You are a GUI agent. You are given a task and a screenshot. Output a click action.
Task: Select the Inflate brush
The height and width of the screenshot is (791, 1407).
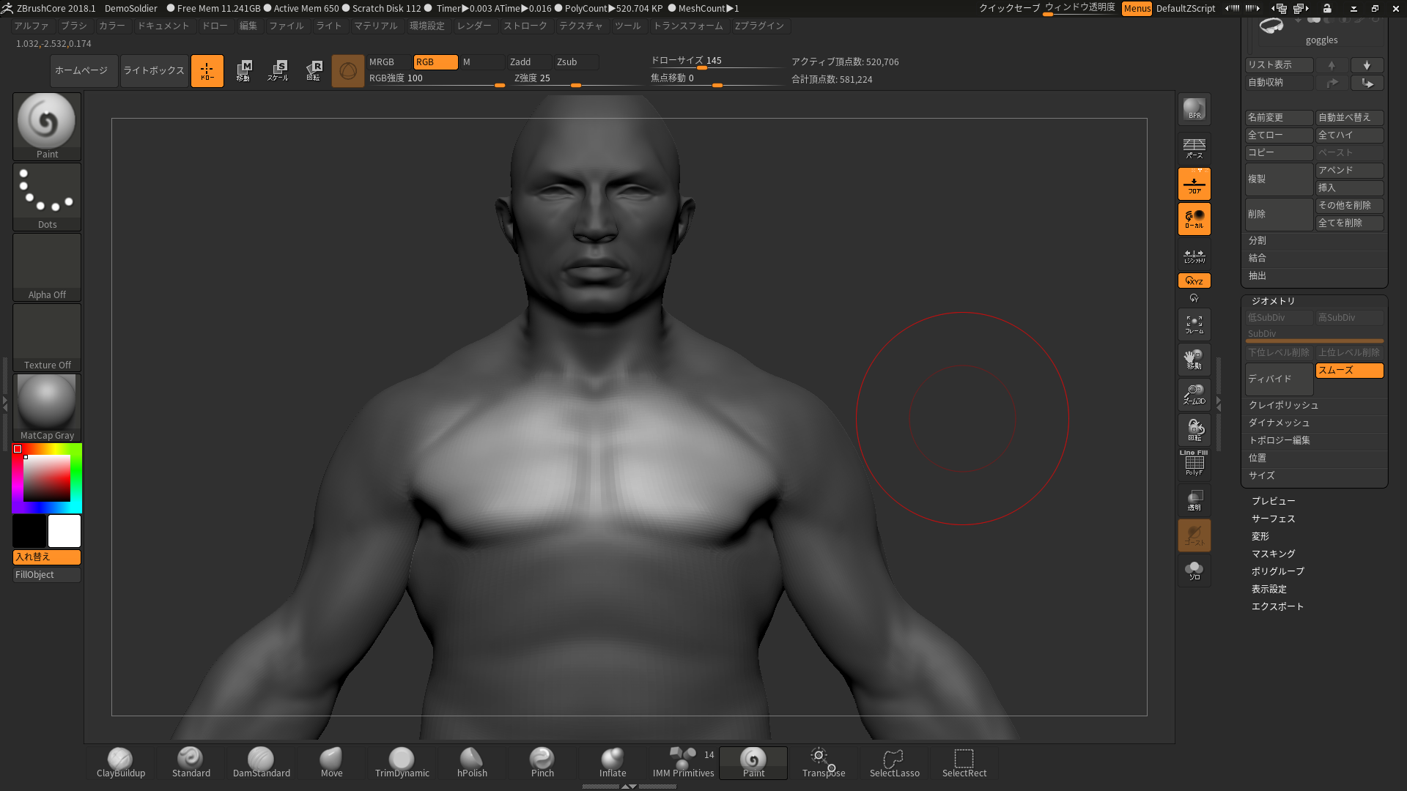613,762
